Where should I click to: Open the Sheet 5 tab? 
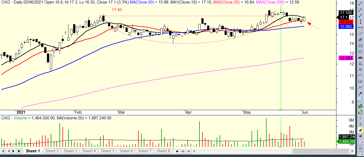point(108,151)
